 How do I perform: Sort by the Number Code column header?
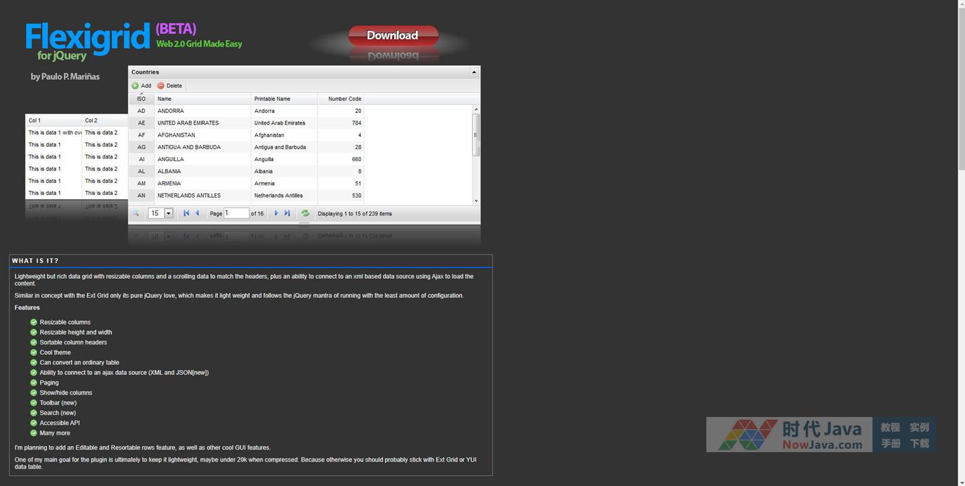[344, 99]
